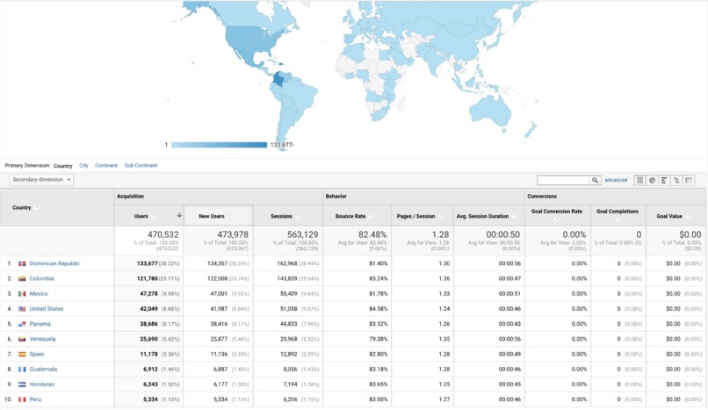Sort by the New Users column header
708x410 pixels.
pyautogui.click(x=212, y=216)
